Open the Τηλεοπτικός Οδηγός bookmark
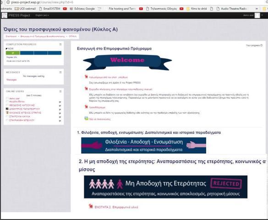The width and height of the screenshot is (268, 220). pos(162,9)
